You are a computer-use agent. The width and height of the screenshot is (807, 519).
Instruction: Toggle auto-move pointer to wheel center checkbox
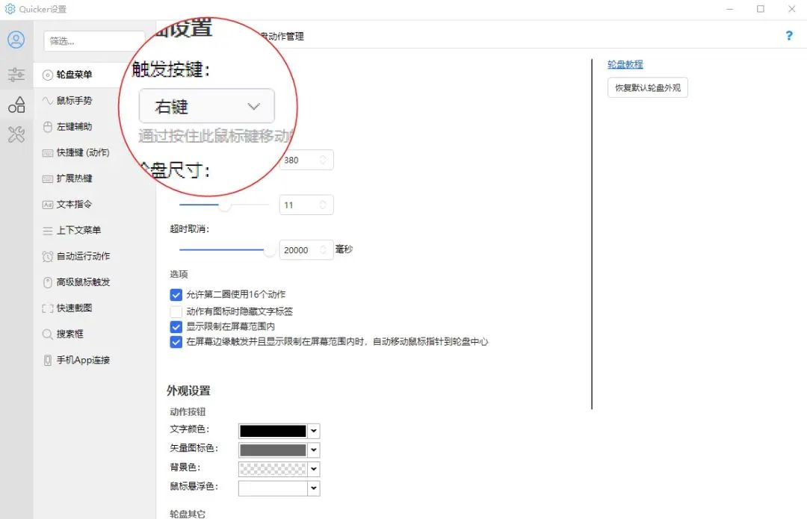176,342
